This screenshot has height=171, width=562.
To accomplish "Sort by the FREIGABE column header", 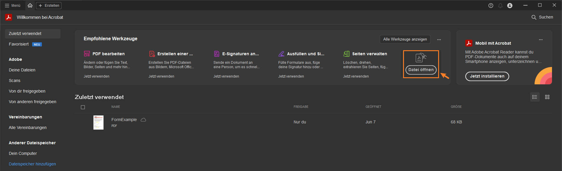I will coord(301,107).
